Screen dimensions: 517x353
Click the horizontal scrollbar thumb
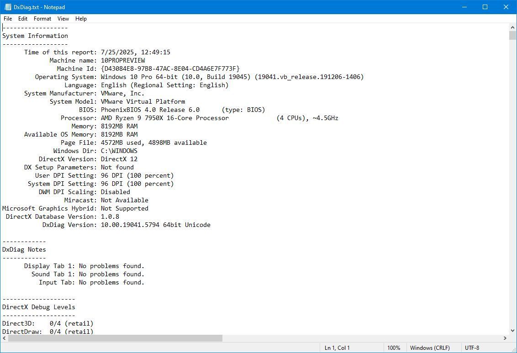click(x=115, y=338)
